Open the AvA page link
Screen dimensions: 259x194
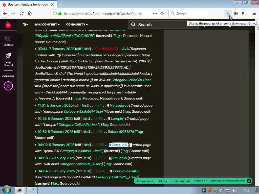(x=125, y=49)
